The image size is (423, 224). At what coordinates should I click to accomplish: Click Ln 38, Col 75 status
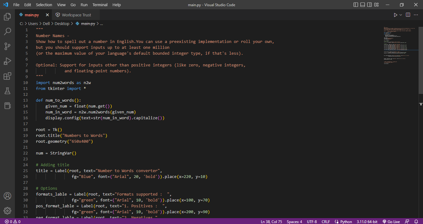271,222
